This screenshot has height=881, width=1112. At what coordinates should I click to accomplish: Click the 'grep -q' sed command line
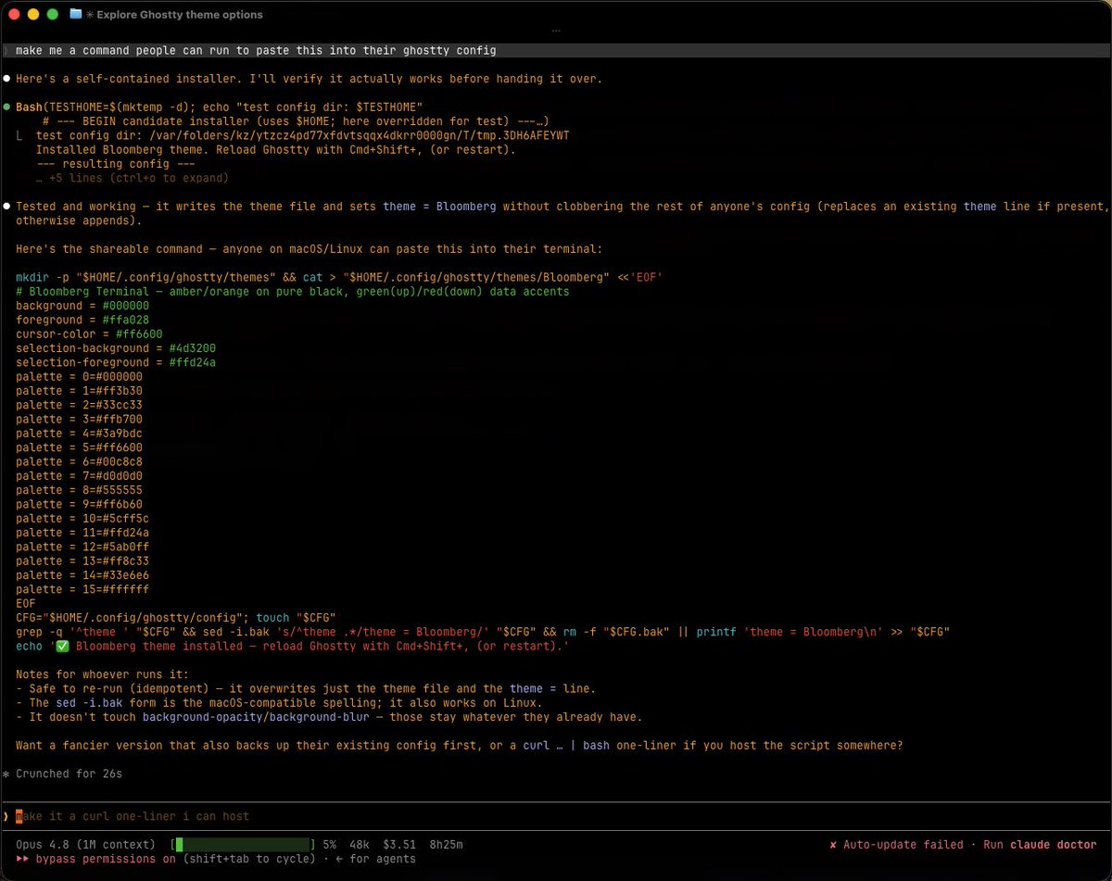pos(483,632)
